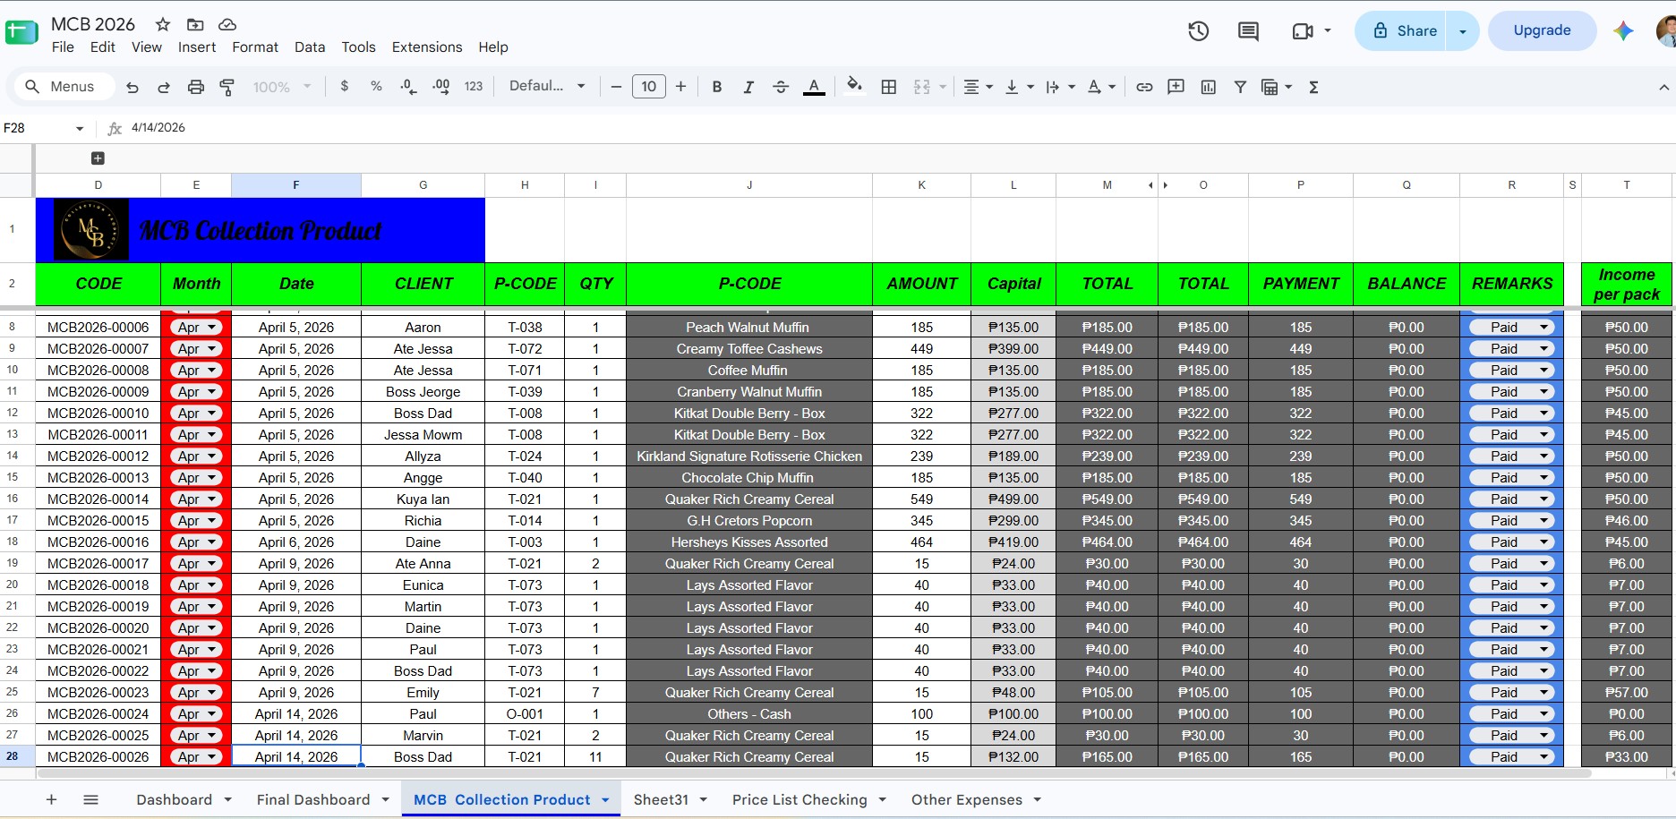Open the fill color picker
Screen dimensions: 1676x819
click(x=854, y=87)
